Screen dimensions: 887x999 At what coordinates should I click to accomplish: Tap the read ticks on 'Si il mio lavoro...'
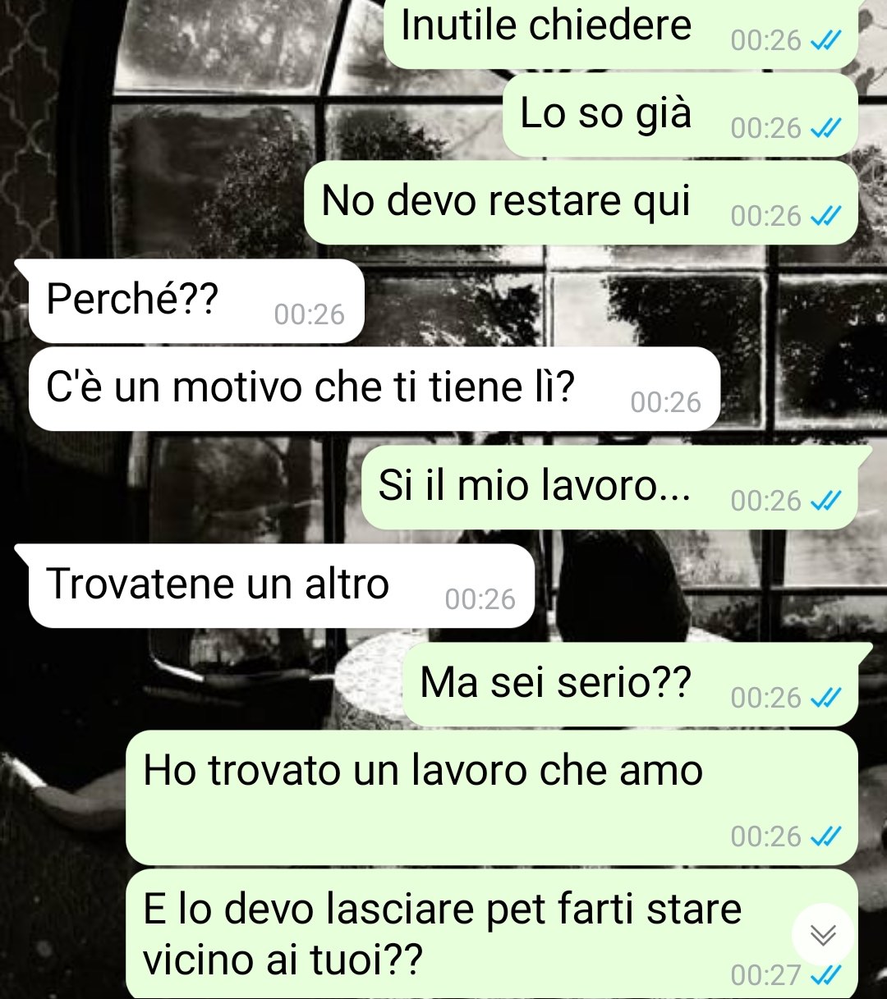pyautogui.click(x=825, y=502)
